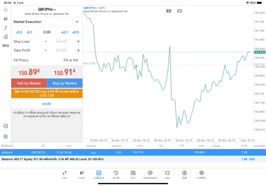Open the Trade tab in bottom bar
The height and width of the screenshot is (186, 266).
(99, 175)
